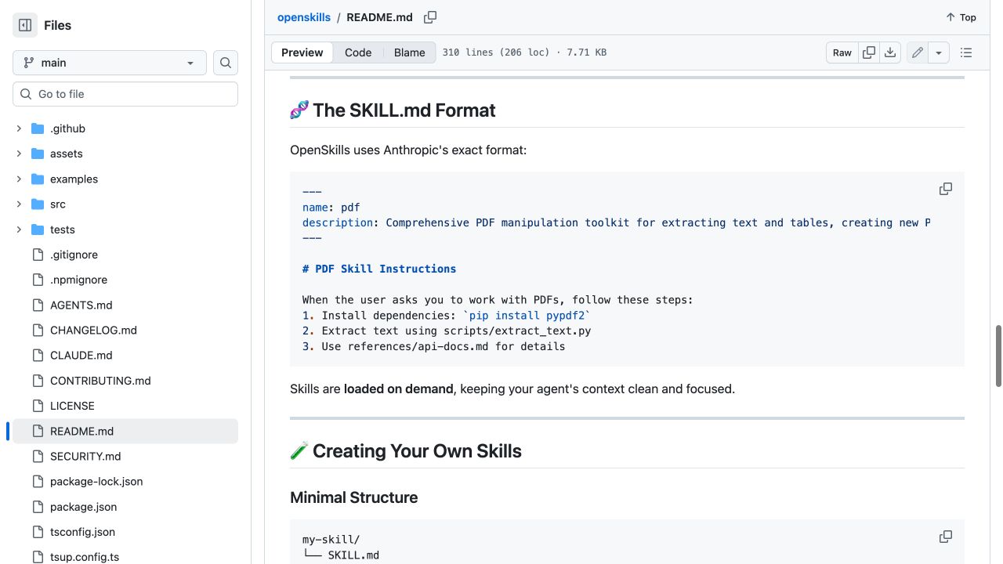Click the src folder icon
The height and width of the screenshot is (564, 1003).
coord(38,204)
